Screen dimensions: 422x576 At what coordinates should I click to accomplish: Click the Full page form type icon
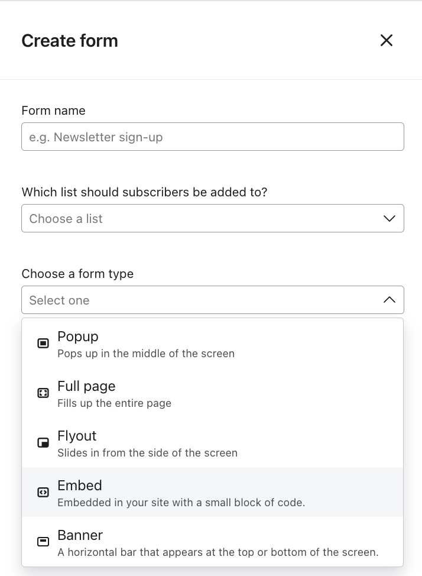click(x=43, y=393)
